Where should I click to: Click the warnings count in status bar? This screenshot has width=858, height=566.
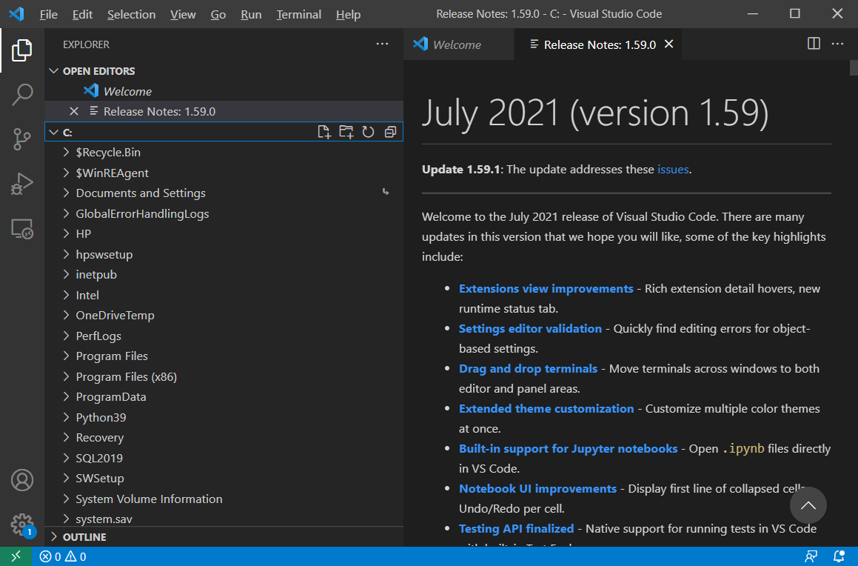tap(76, 556)
